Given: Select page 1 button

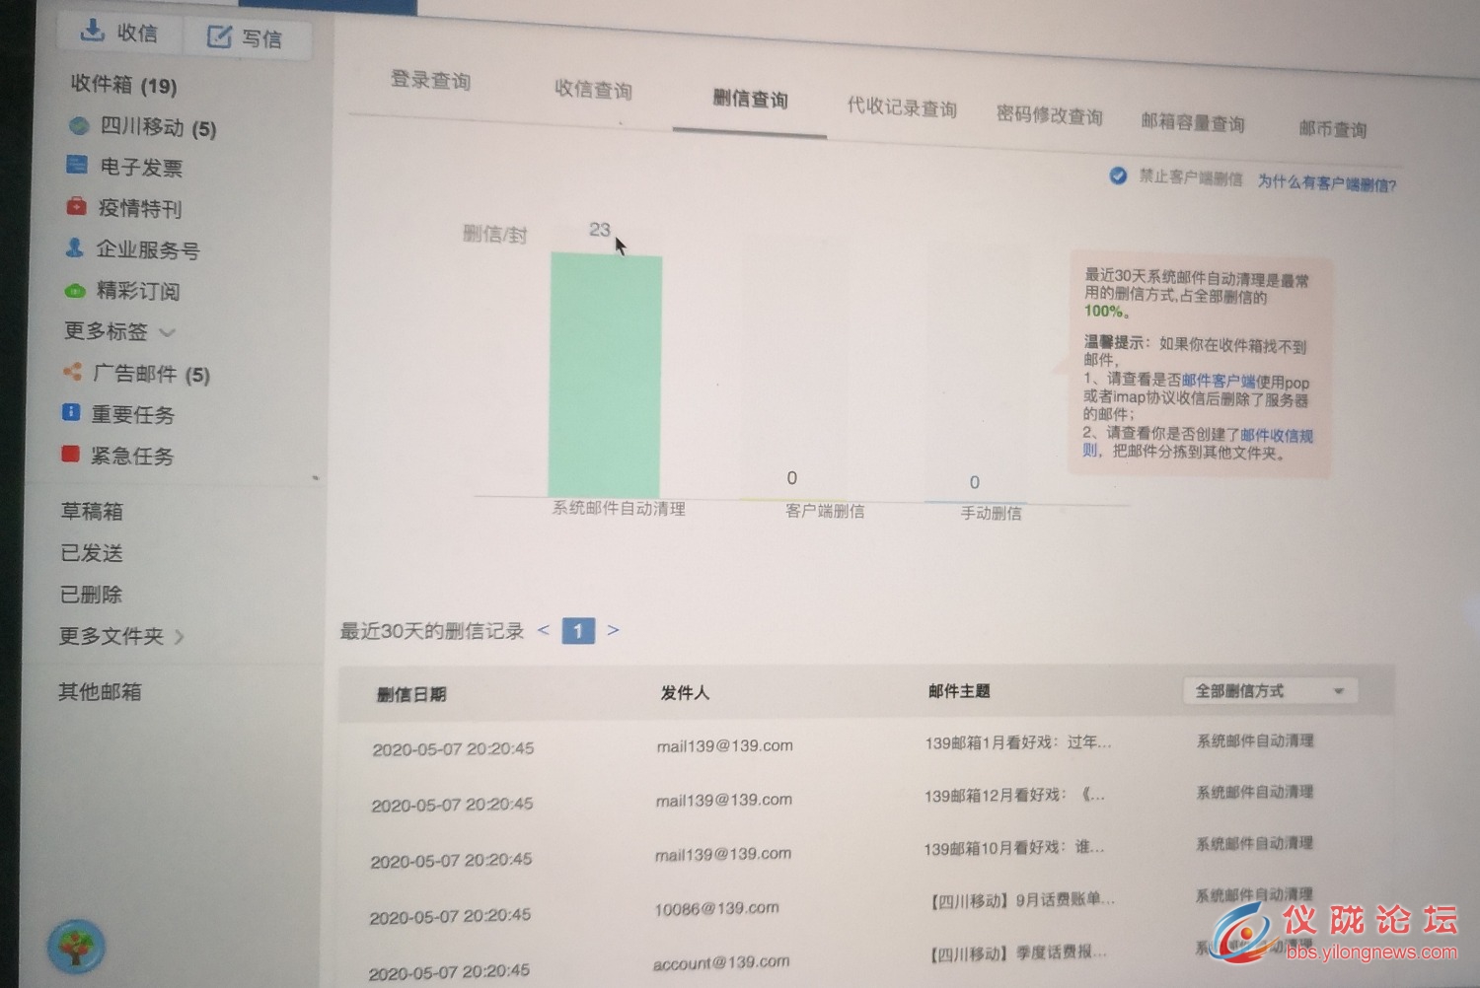Looking at the screenshot, I should click(578, 630).
